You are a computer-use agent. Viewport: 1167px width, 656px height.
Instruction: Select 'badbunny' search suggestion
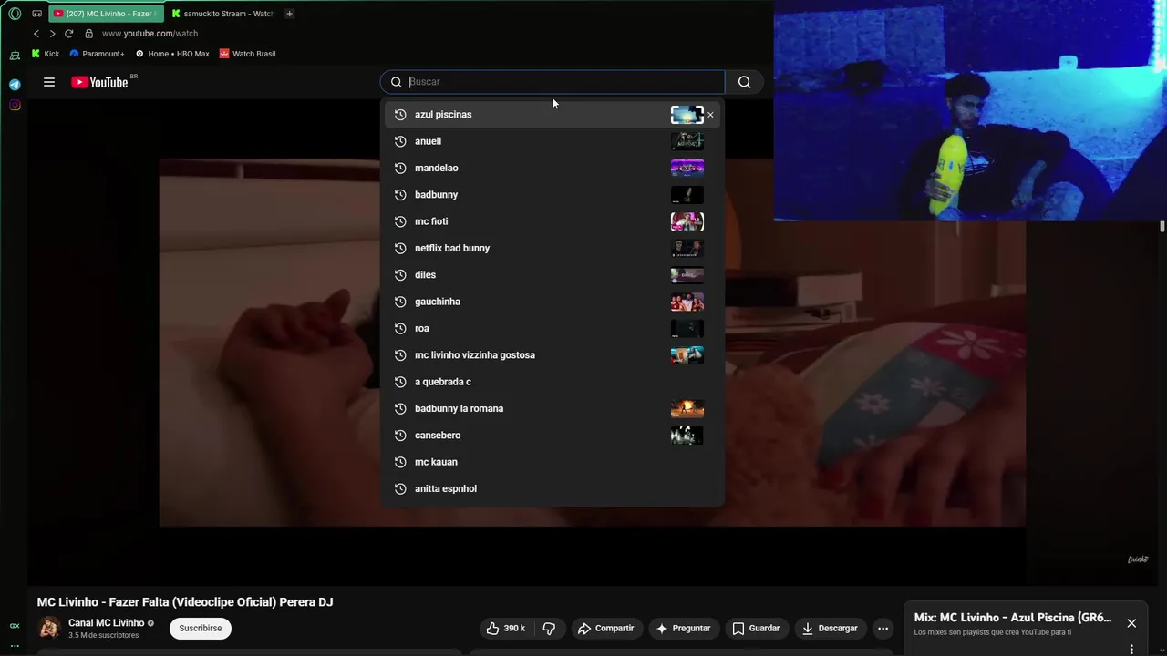coord(552,195)
